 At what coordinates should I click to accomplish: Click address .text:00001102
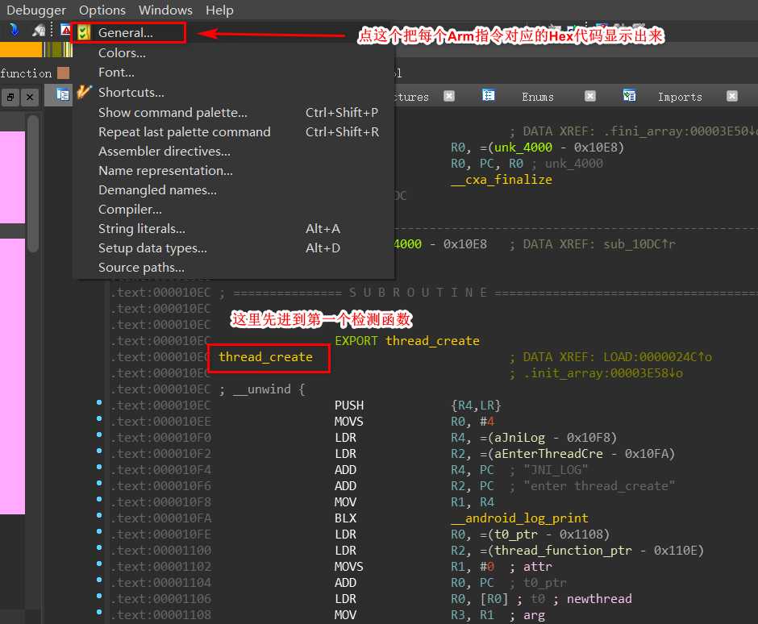click(160, 567)
